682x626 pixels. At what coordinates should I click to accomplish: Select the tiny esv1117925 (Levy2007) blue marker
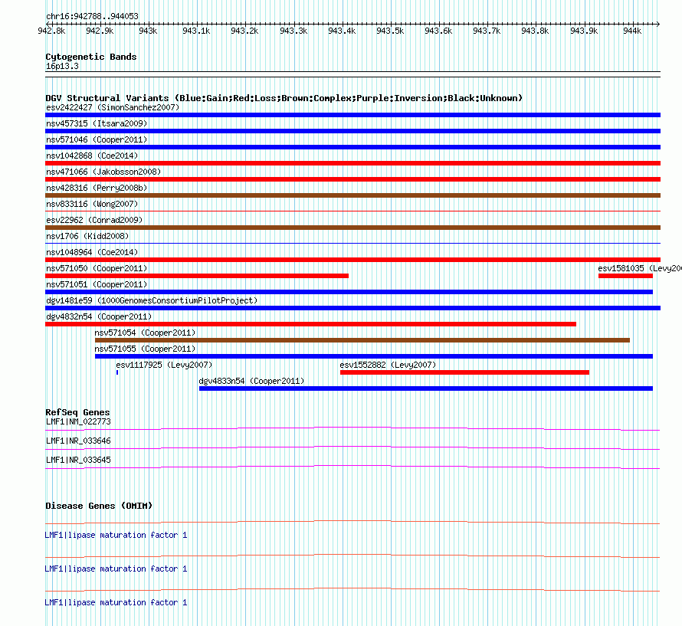click(117, 372)
